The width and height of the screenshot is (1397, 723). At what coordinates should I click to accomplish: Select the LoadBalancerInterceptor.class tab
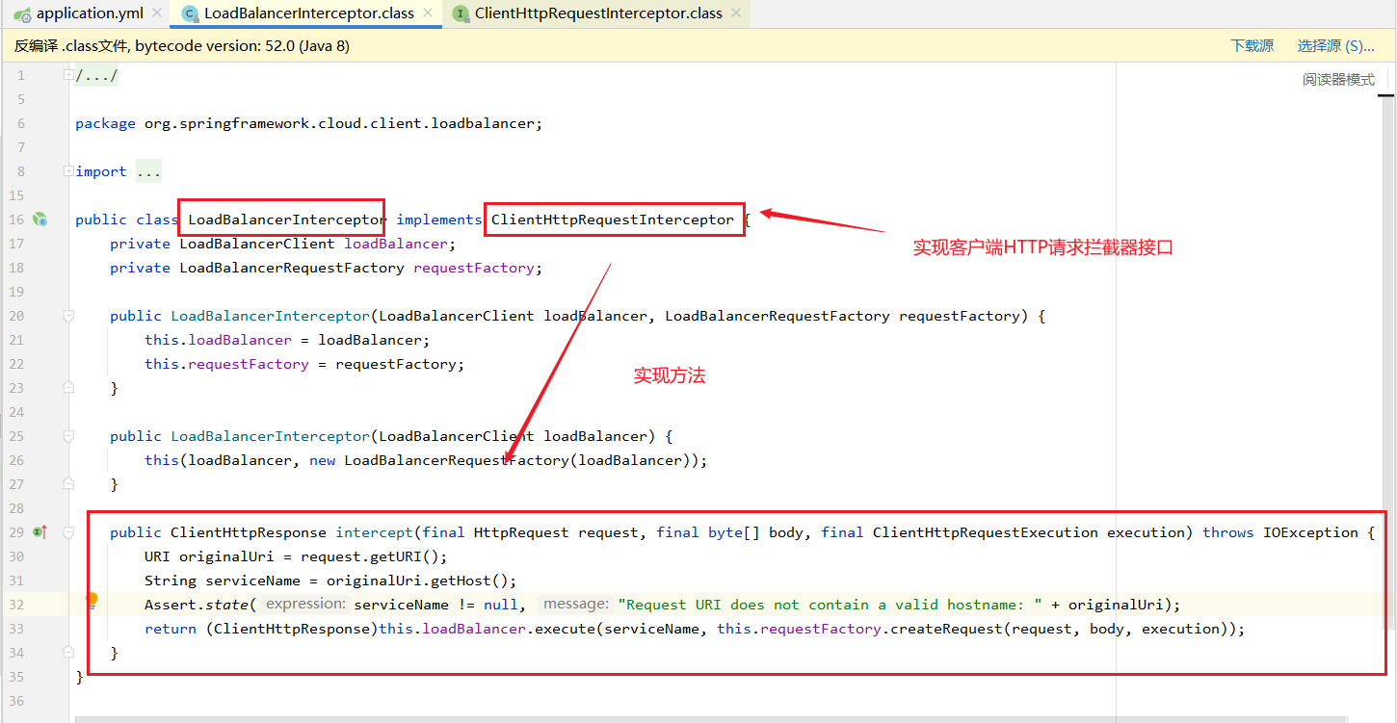pos(308,13)
